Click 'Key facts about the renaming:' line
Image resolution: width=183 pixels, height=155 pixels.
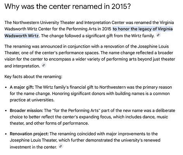pyautogui.click(x=33, y=77)
